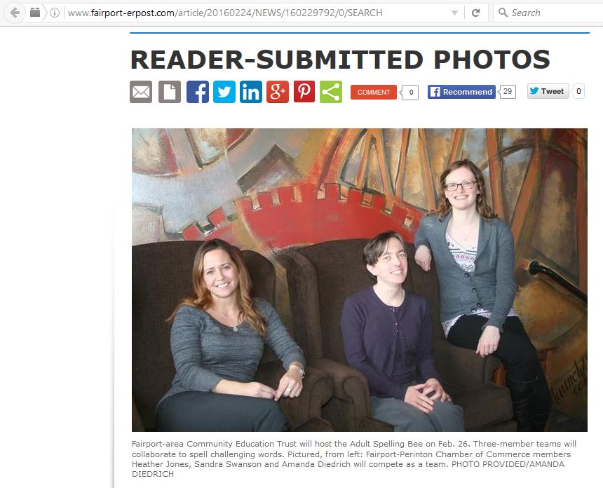Share on Google Plus icon
This screenshot has height=488, width=603.
coord(277,92)
